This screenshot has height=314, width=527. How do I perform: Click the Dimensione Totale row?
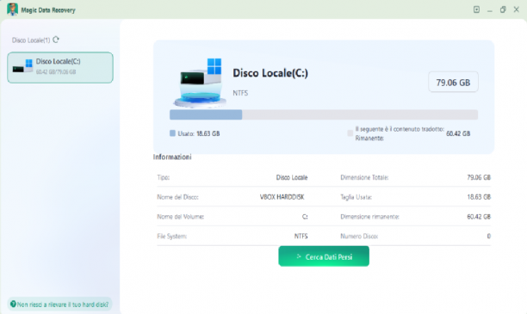pos(415,177)
